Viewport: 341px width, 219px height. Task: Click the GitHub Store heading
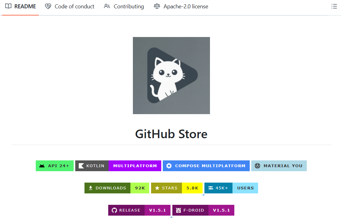(171, 134)
